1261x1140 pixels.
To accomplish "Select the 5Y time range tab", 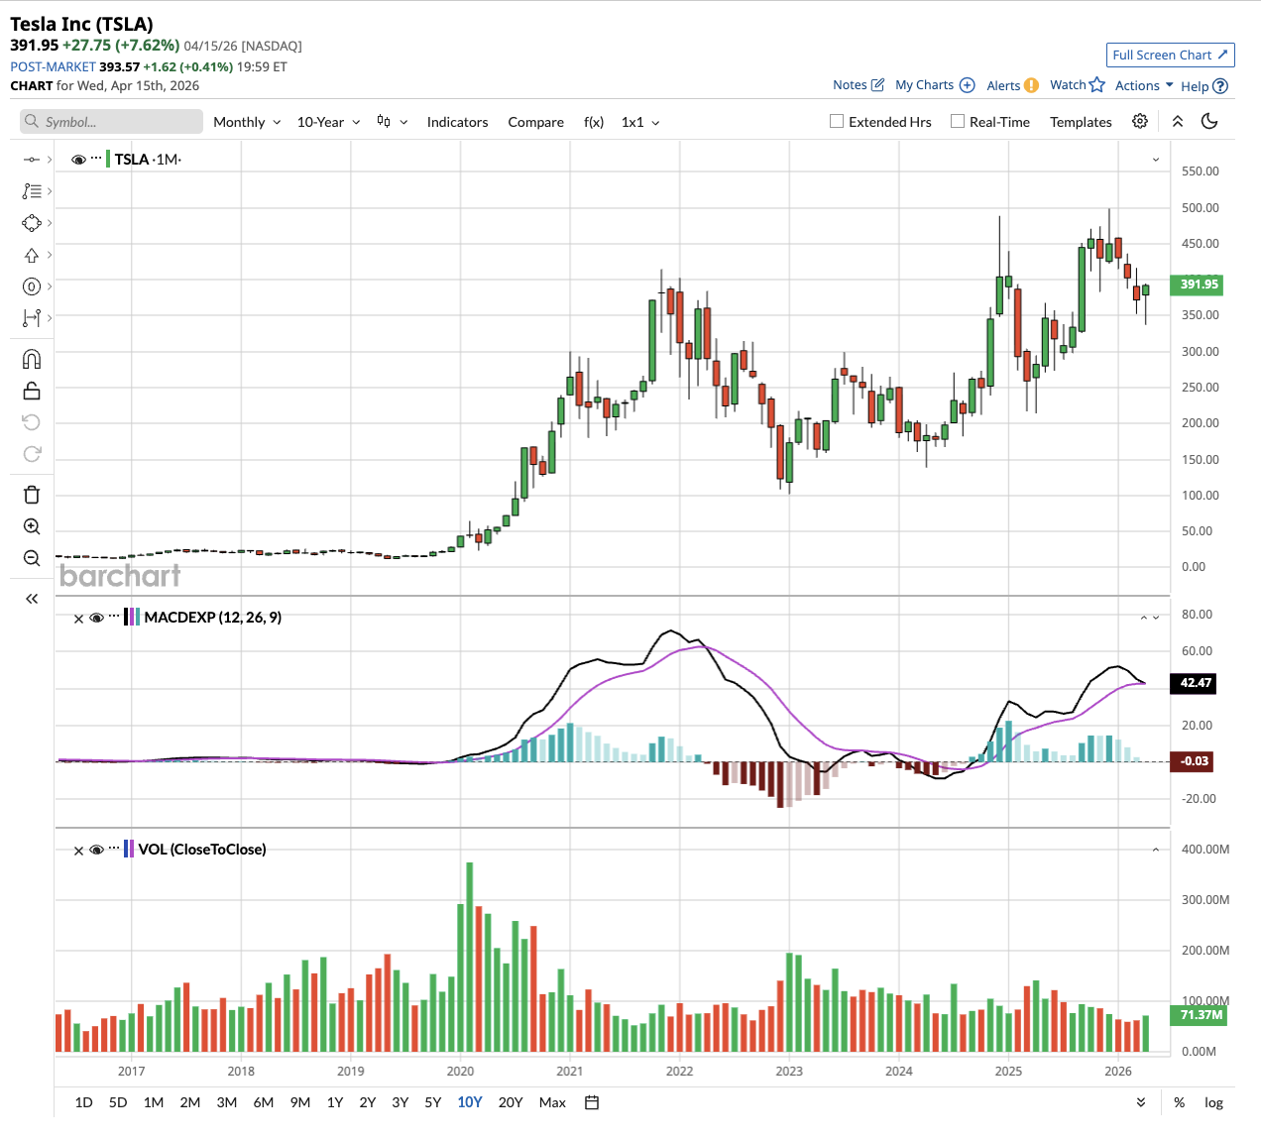I will (433, 1102).
